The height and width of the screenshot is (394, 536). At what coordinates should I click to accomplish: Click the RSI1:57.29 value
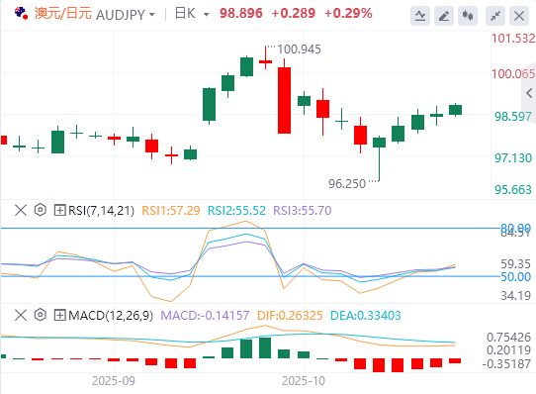(x=171, y=211)
